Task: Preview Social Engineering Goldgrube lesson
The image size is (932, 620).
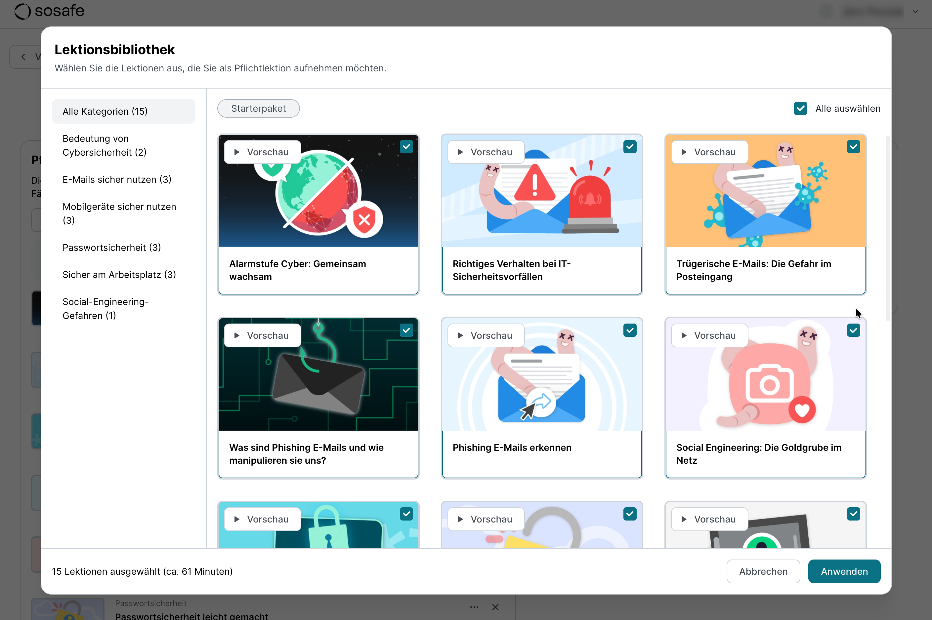Action: (709, 335)
